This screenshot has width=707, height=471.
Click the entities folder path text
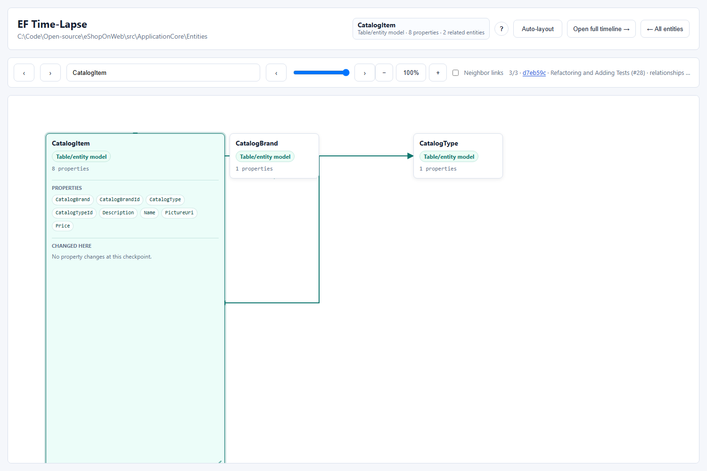coord(112,36)
